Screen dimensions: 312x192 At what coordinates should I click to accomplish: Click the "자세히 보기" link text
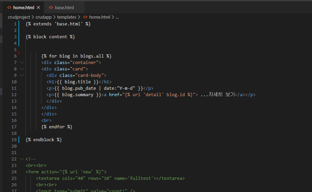click(x=222, y=94)
